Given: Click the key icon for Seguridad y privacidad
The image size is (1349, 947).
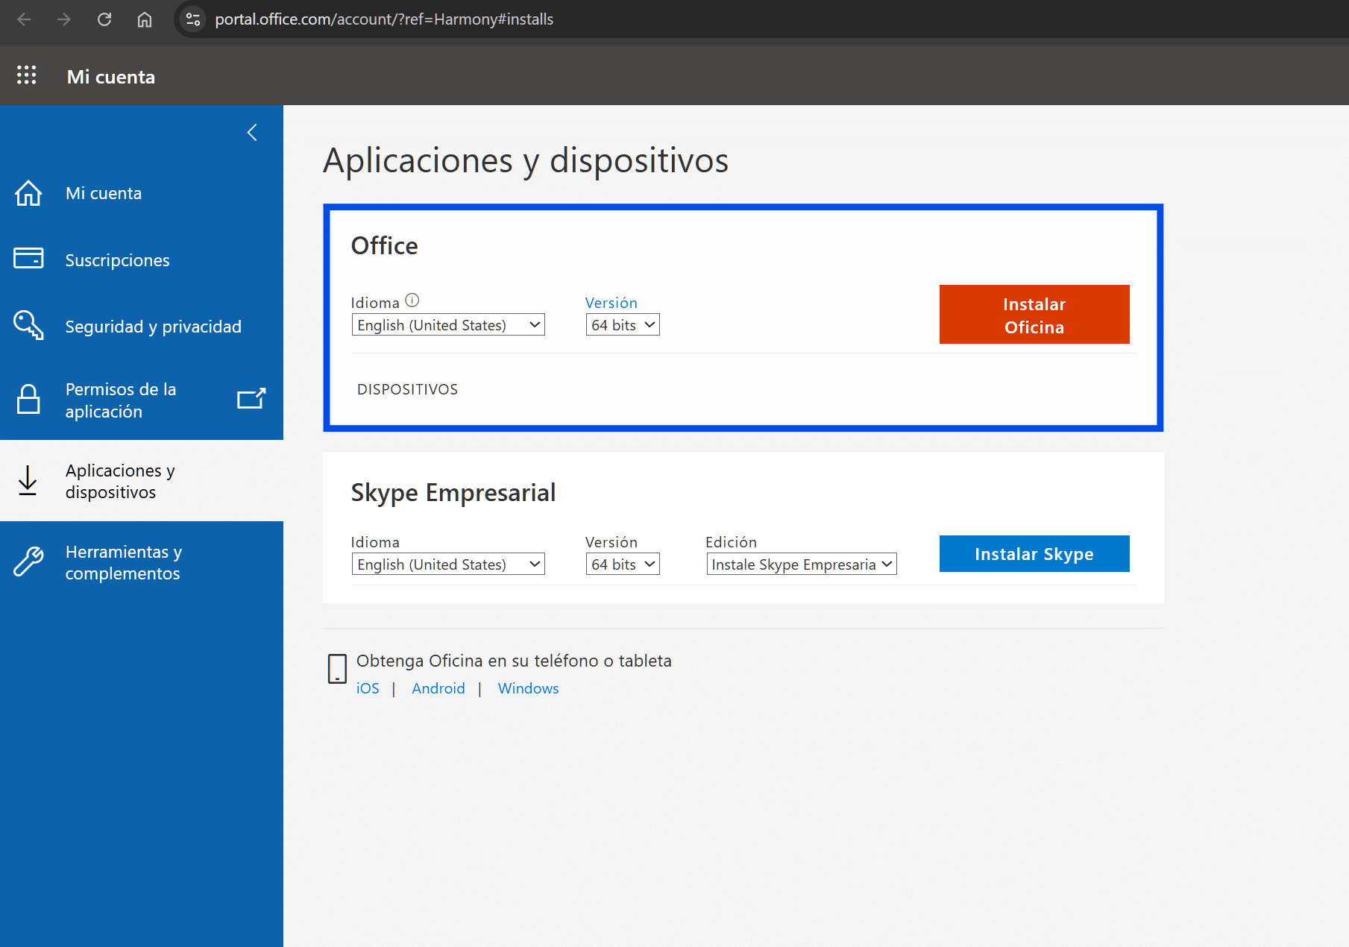Looking at the screenshot, I should [28, 325].
